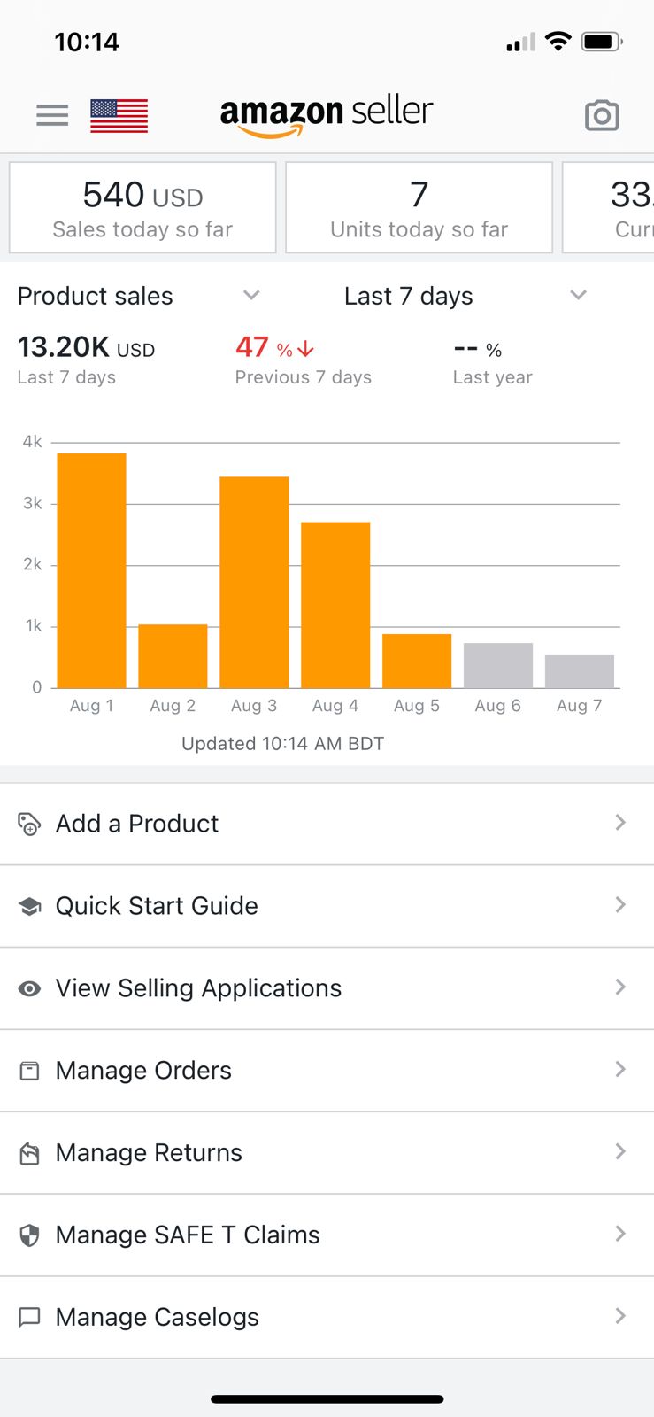Tap the eye icon for Selling Applications
654x1417 pixels.
(x=29, y=988)
